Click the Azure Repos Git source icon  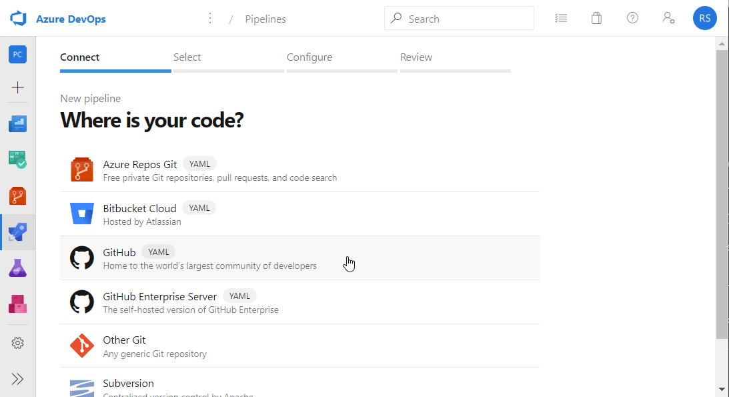pos(82,169)
